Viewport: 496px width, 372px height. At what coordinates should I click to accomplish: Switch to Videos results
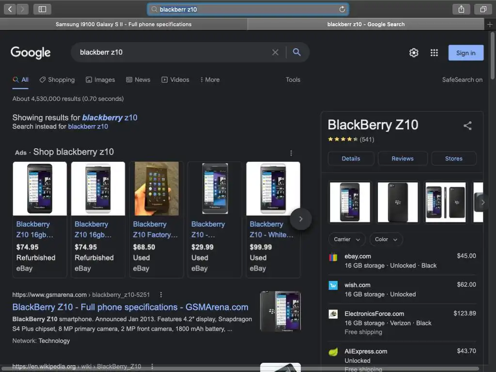175,80
